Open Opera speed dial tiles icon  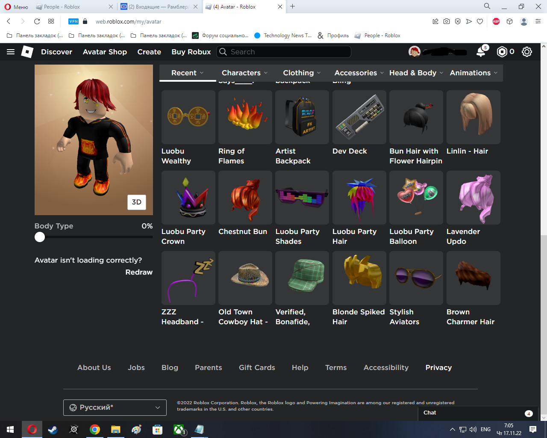(x=51, y=21)
